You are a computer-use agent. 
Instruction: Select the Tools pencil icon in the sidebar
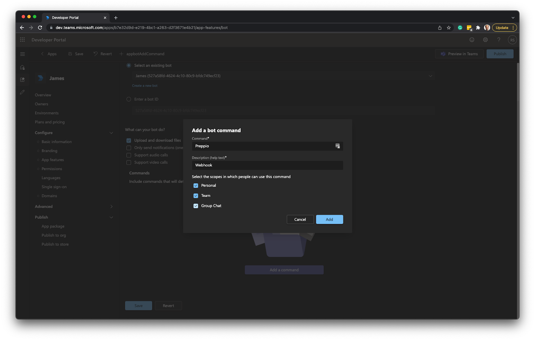click(x=22, y=92)
